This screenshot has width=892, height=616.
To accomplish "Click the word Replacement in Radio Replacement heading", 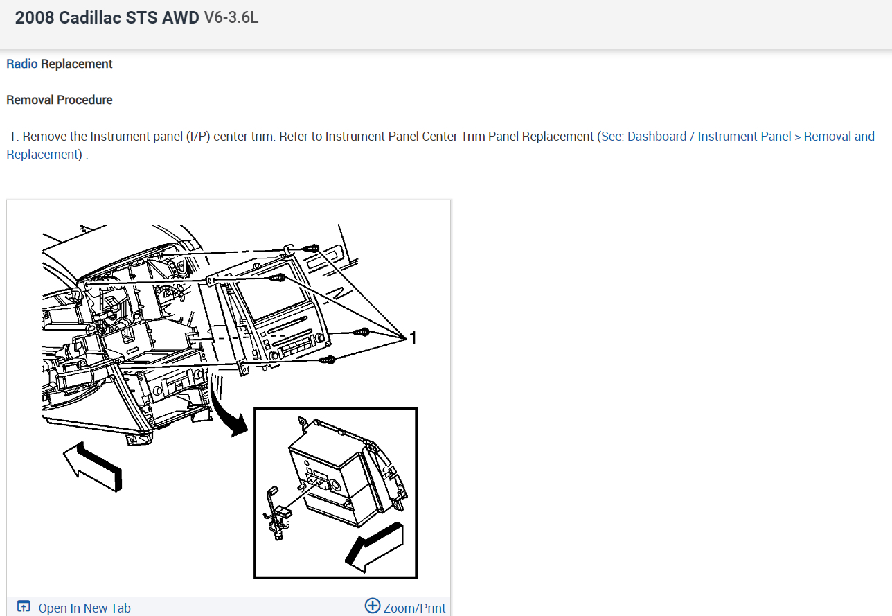I will click(x=77, y=64).
